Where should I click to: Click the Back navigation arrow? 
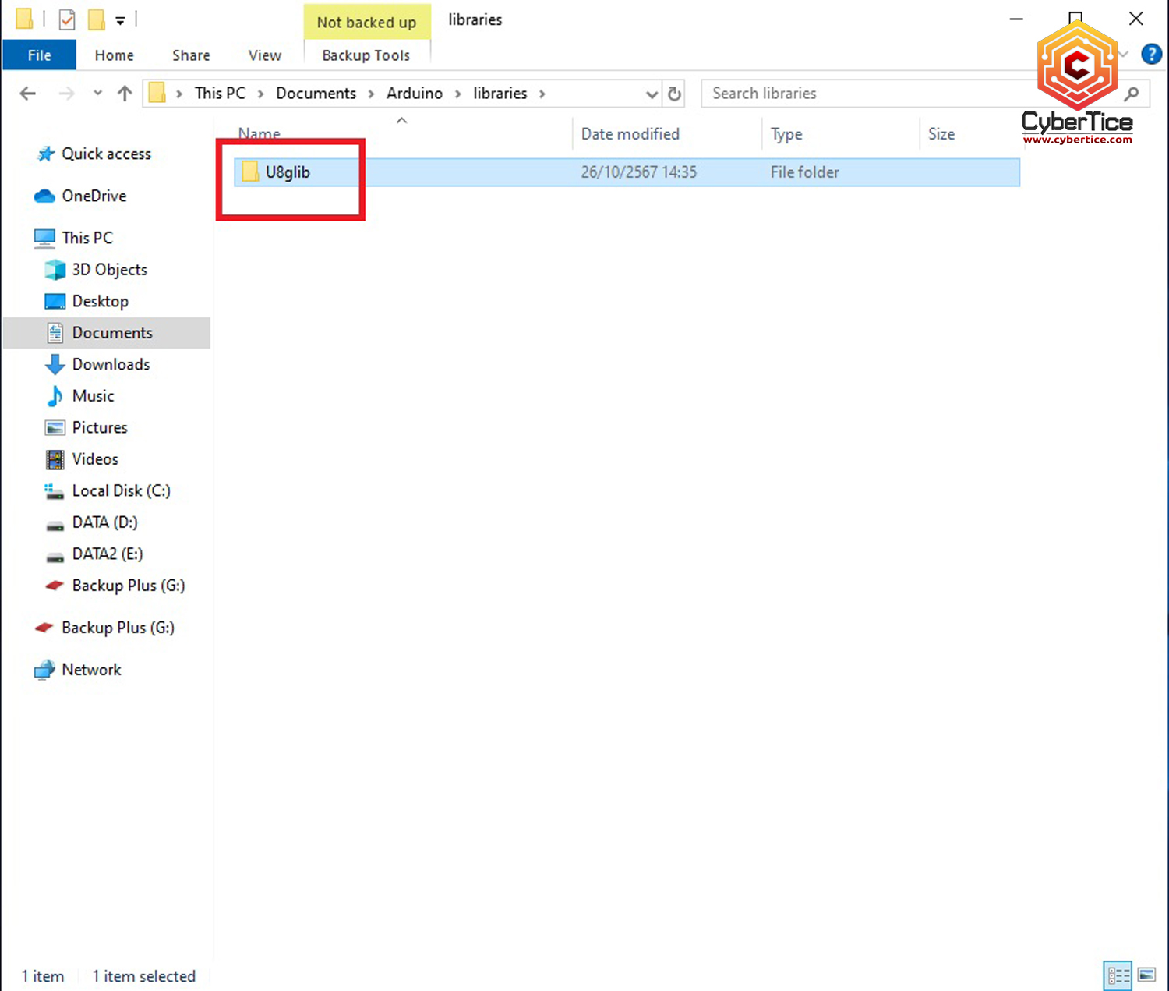click(28, 94)
